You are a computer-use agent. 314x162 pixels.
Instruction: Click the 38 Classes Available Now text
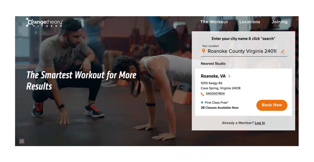(220, 108)
